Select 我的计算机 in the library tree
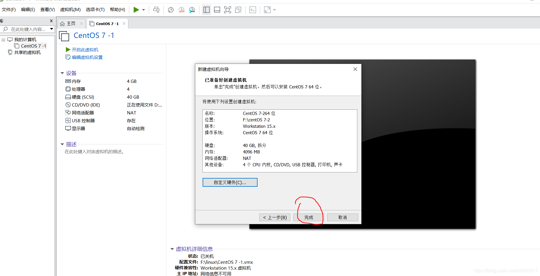 pos(25,40)
